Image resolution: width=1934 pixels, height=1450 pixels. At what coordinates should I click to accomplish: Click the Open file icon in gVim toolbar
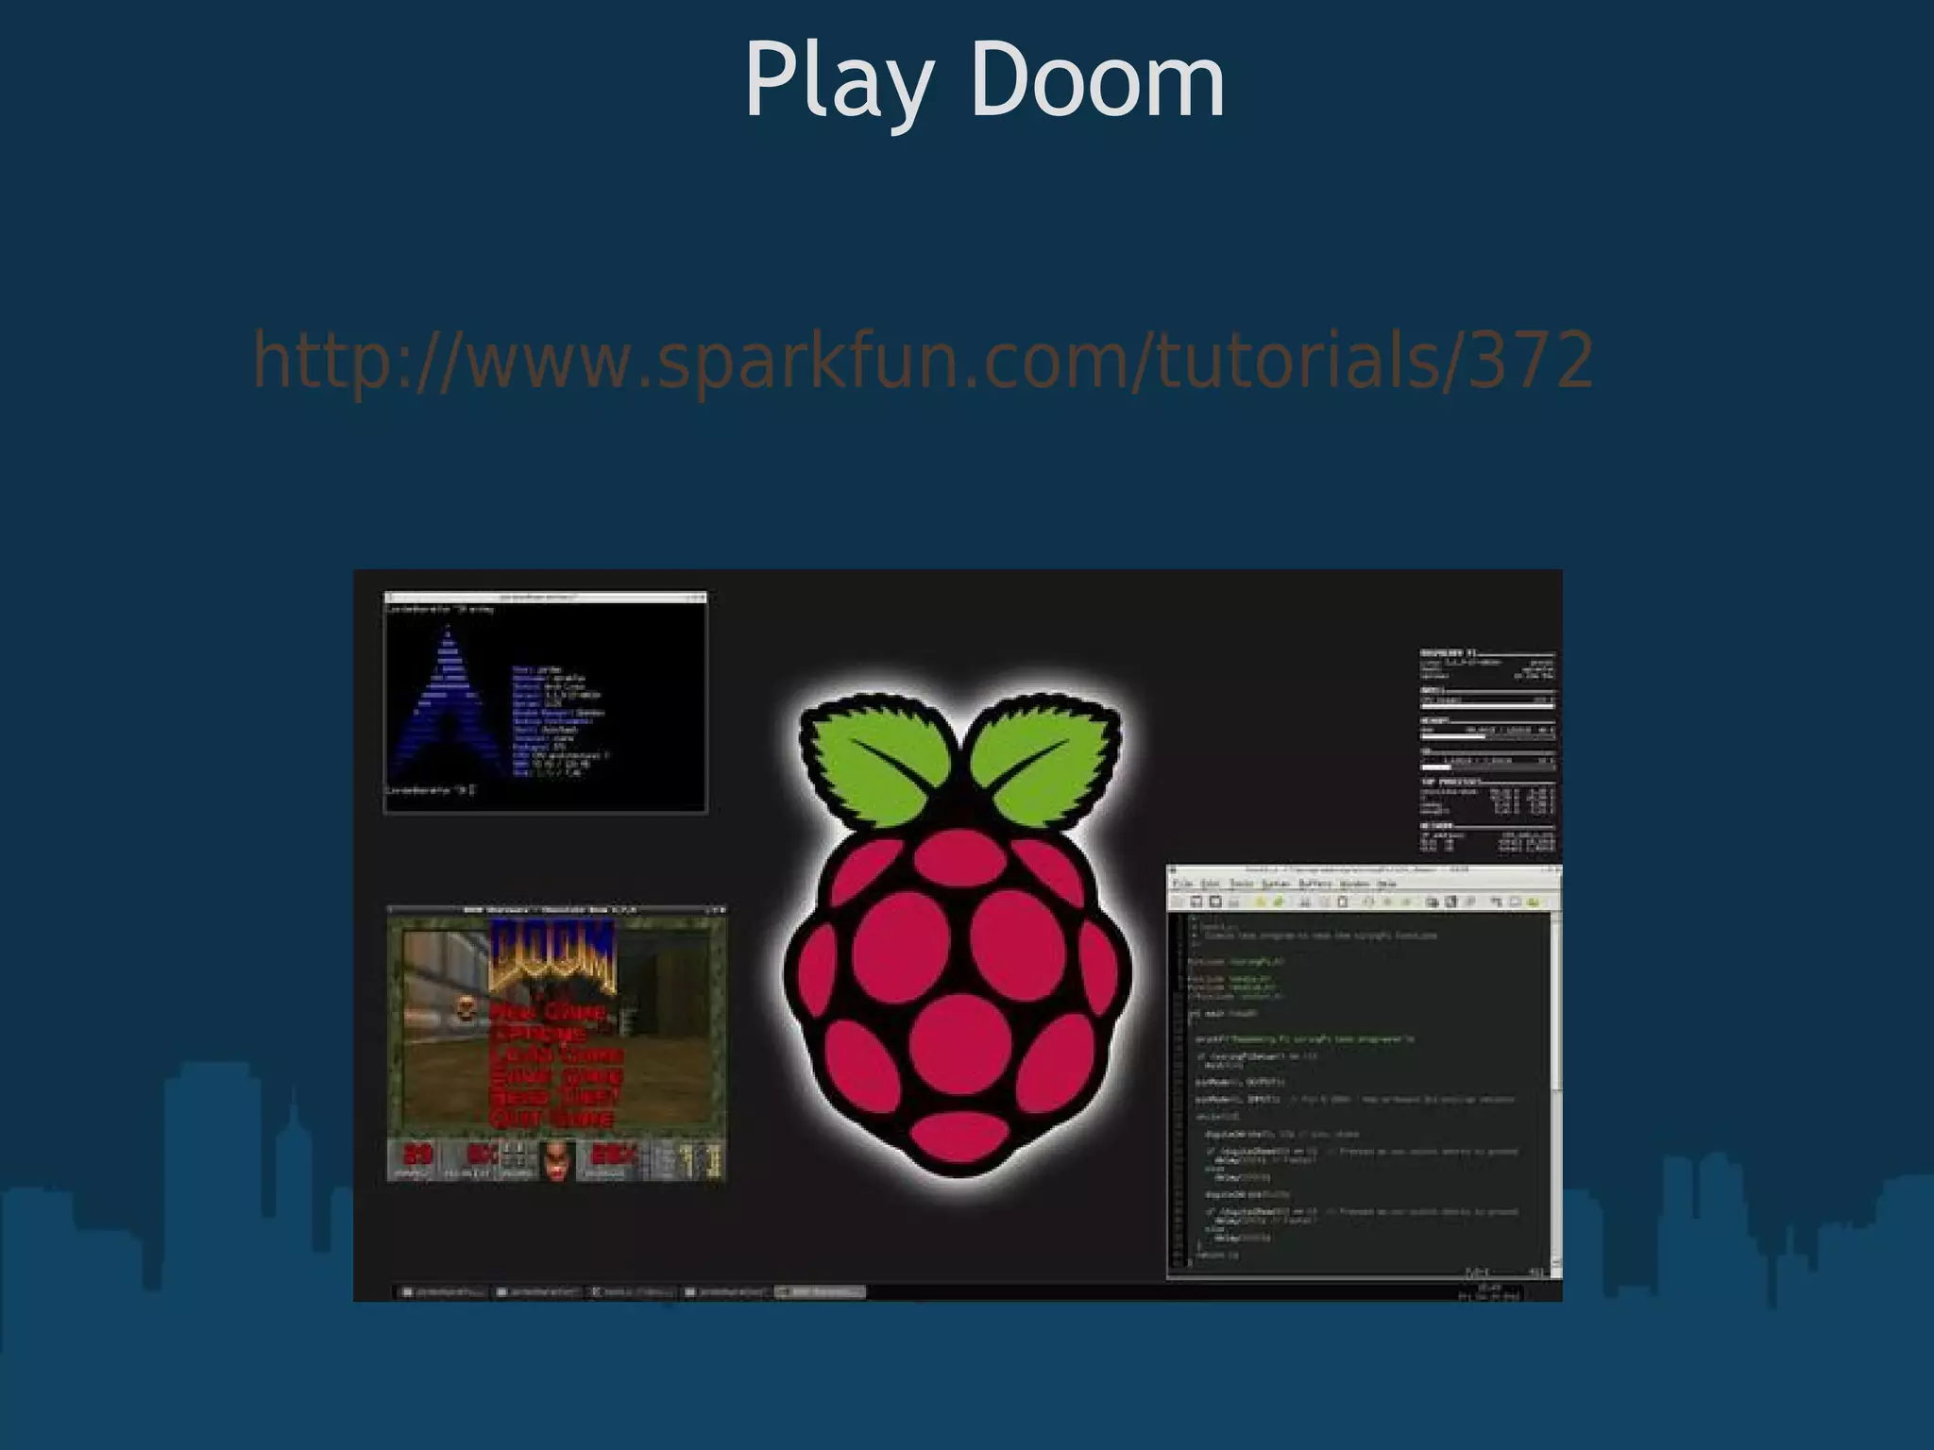click(x=1177, y=902)
